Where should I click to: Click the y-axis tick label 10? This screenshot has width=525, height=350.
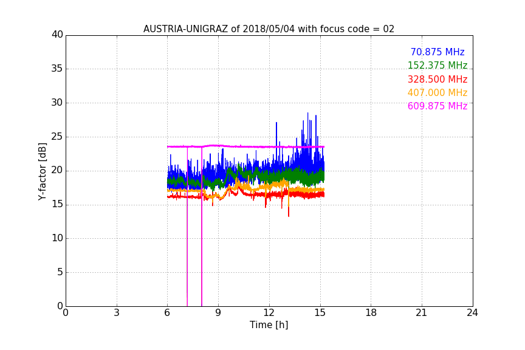(57, 238)
